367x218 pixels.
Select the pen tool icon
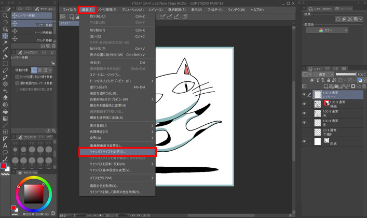[5, 56]
